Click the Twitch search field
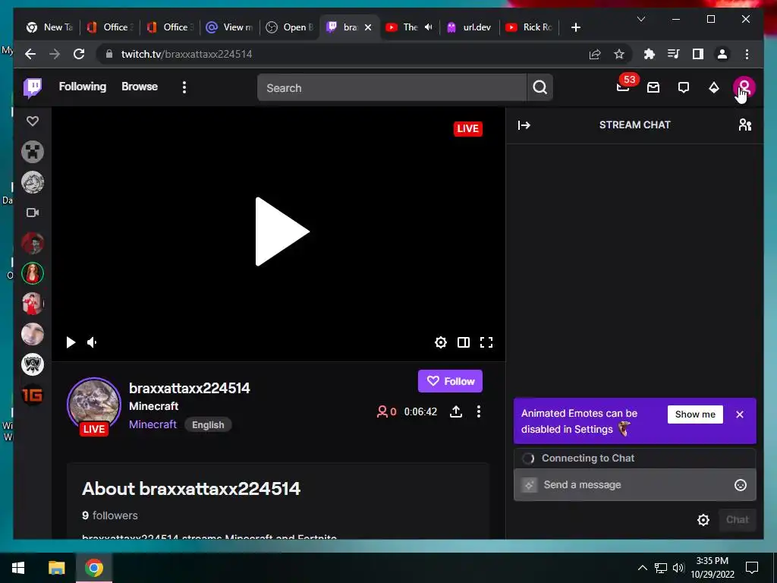 pyautogui.click(x=392, y=88)
